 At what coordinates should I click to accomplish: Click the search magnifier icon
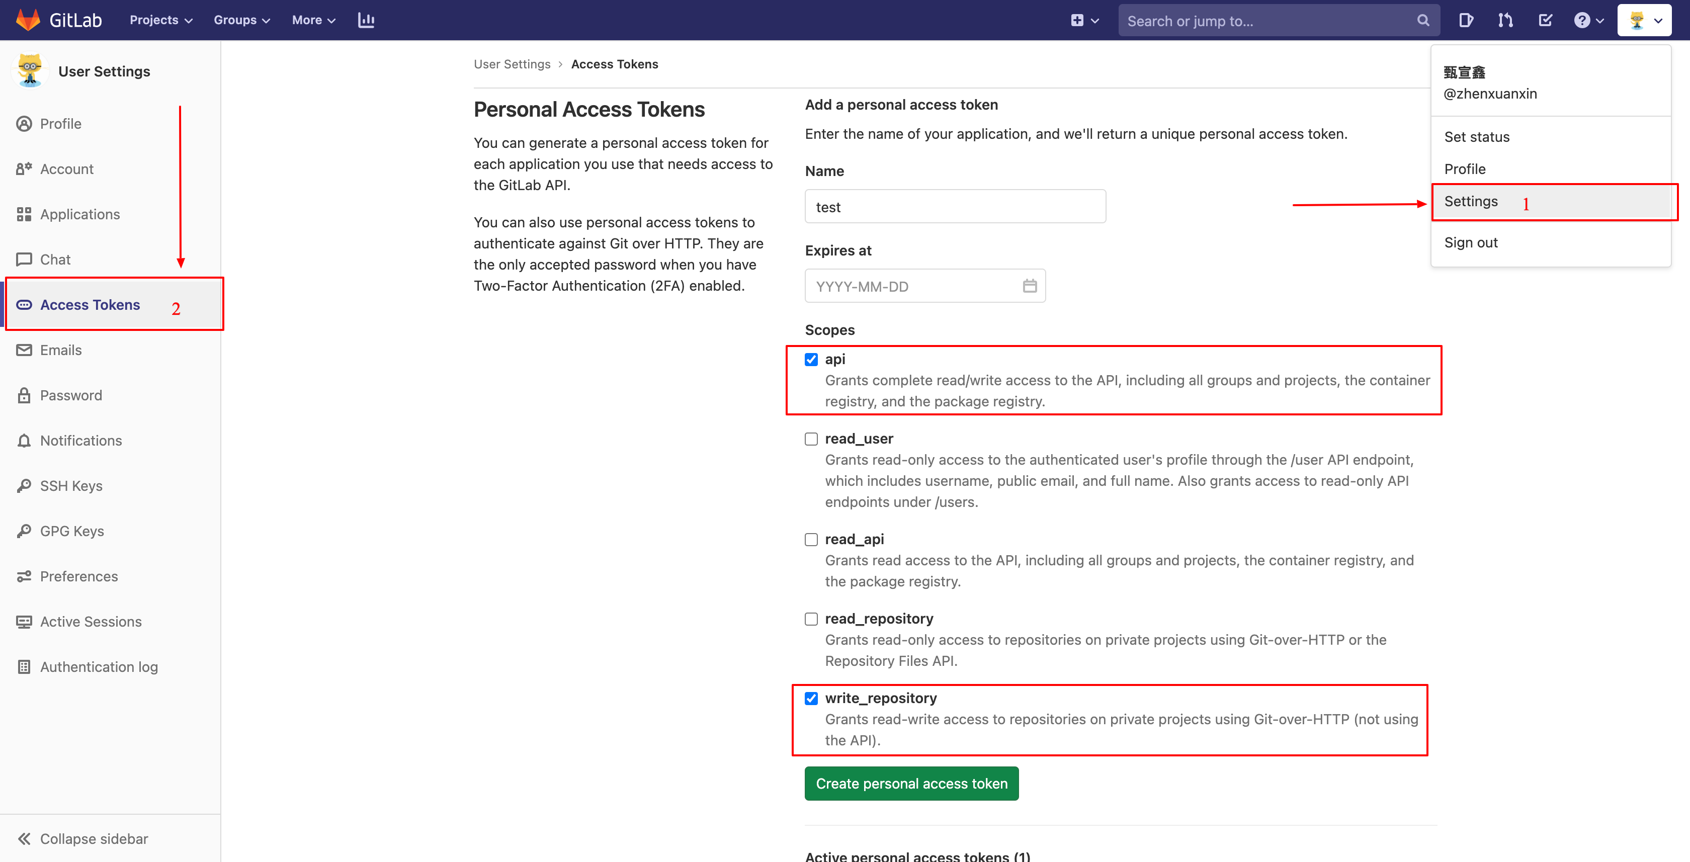[1422, 20]
